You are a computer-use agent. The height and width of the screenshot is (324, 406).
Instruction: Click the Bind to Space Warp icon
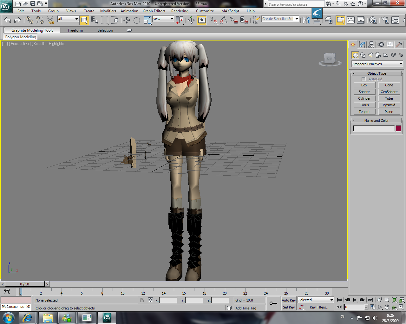(50, 20)
